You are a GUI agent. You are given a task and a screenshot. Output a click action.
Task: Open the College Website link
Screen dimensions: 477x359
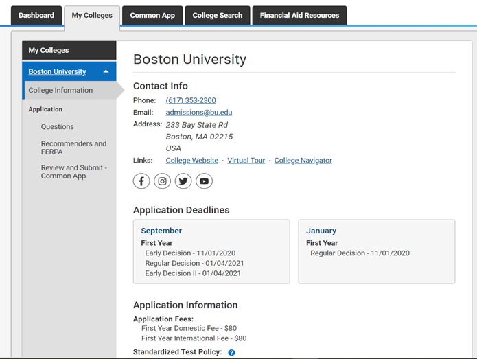[x=192, y=161]
